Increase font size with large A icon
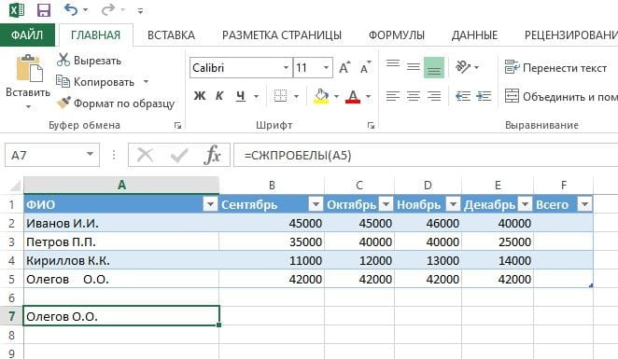The image size is (618, 359). pyautogui.click(x=344, y=67)
